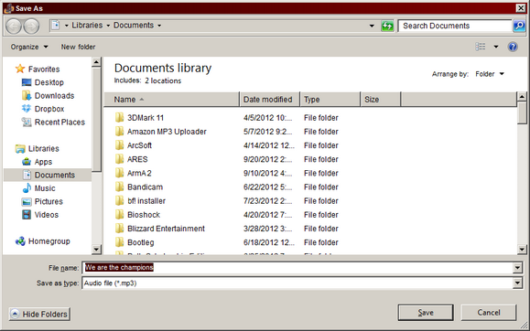Click the Forward navigation arrow

pyautogui.click(x=31, y=26)
